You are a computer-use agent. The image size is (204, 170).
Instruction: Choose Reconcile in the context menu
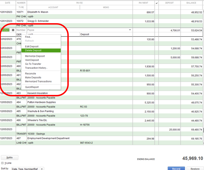(x=30, y=74)
